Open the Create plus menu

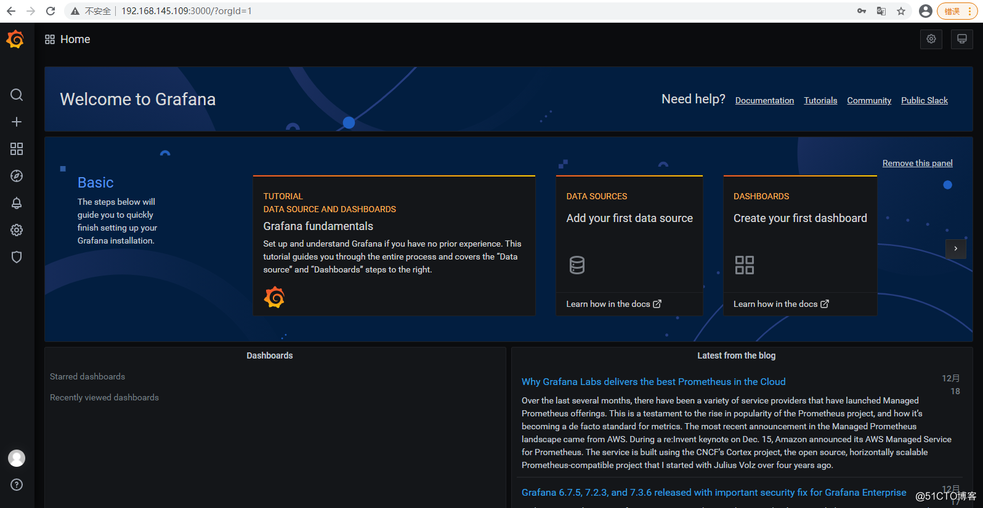click(17, 122)
